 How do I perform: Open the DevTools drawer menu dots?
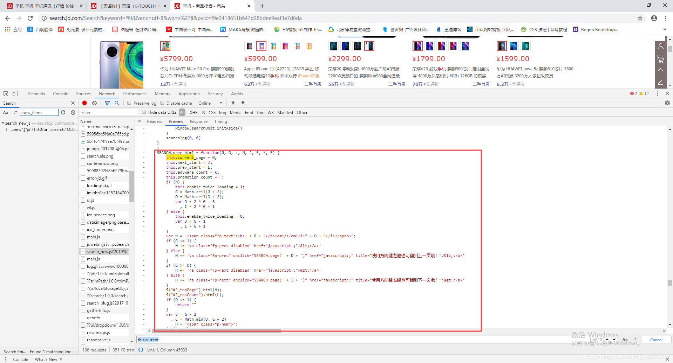pos(6,359)
